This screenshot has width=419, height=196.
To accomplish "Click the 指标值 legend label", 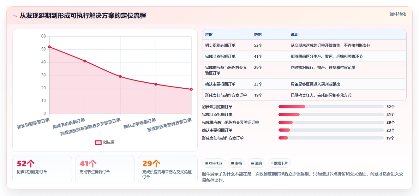I will click(x=109, y=142).
